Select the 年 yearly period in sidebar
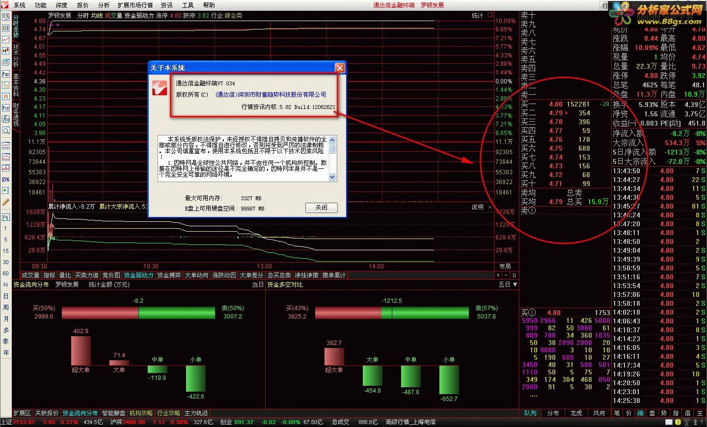707x427 pixels. [6, 352]
